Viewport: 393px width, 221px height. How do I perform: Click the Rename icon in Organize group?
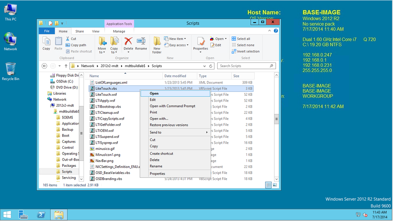[x=141, y=44]
